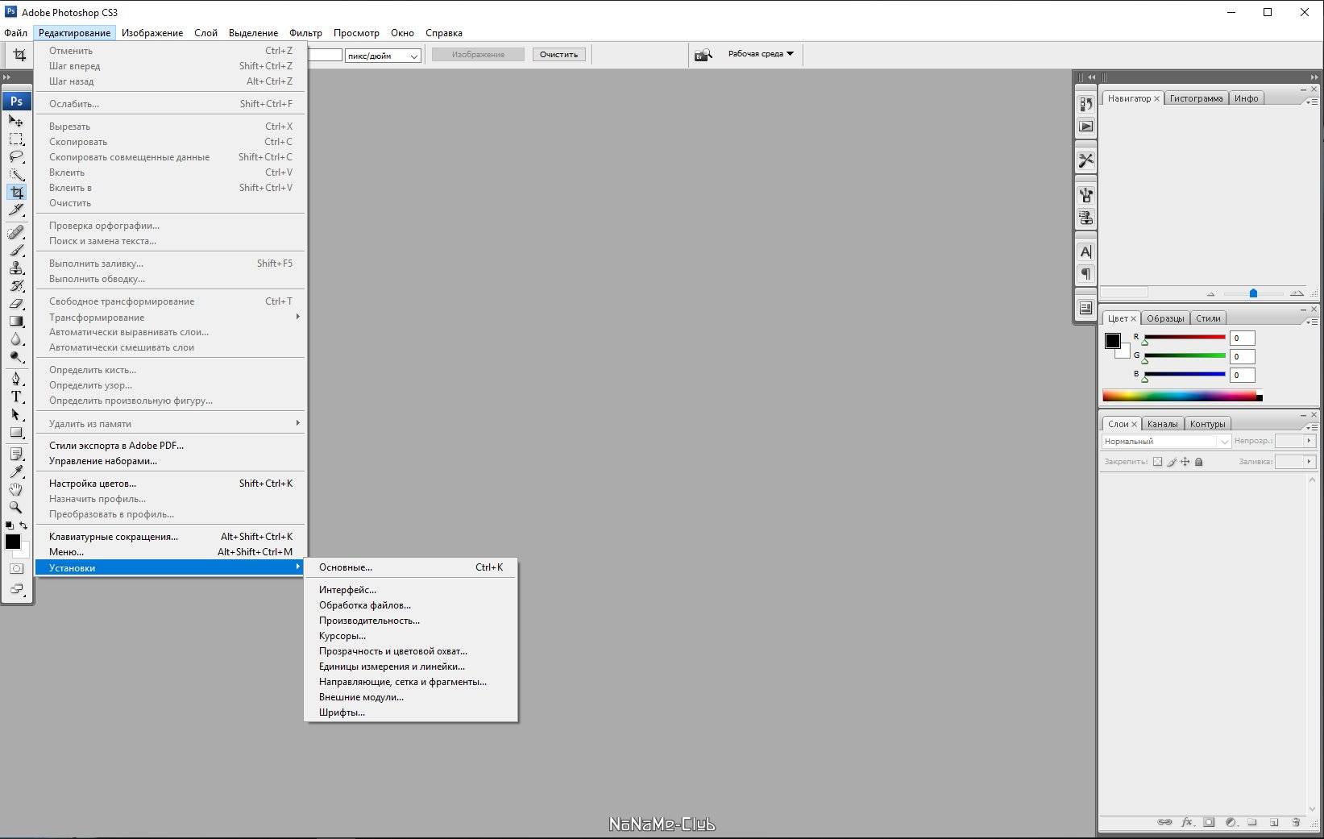Select the Rectangular Marquee tool
The image size is (1324, 839).
pos(16,139)
